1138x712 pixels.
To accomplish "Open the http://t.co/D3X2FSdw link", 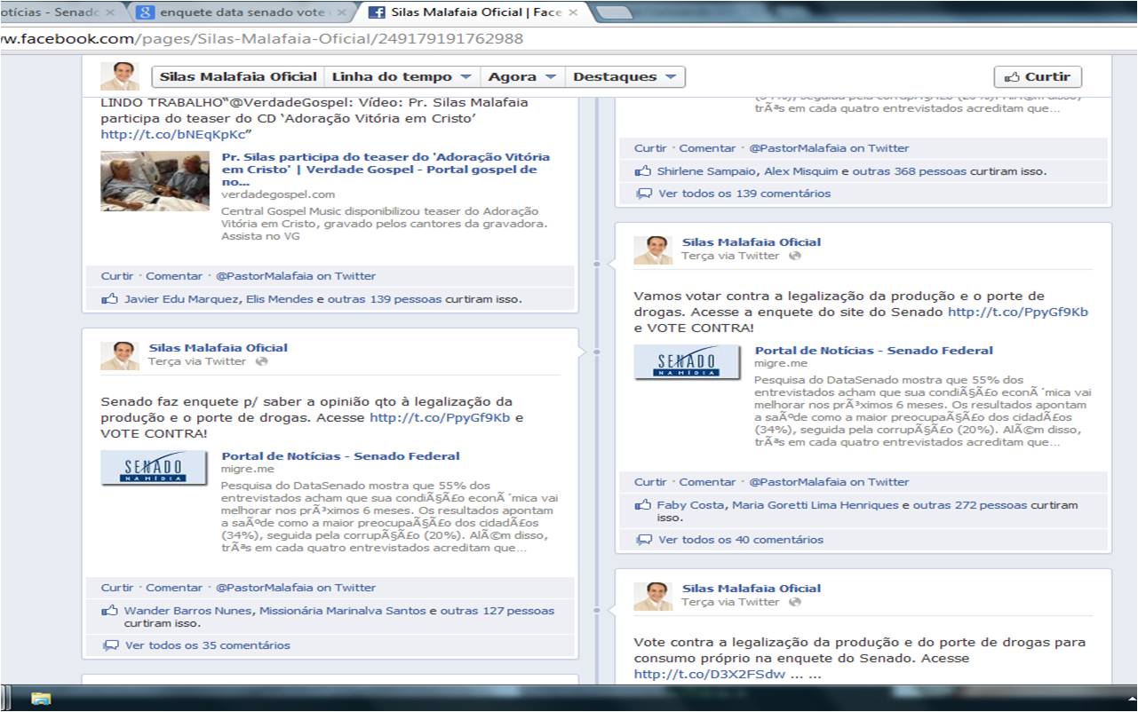I will point(709,674).
